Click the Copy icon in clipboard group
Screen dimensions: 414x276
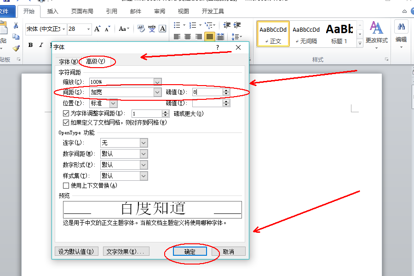(x=16, y=37)
